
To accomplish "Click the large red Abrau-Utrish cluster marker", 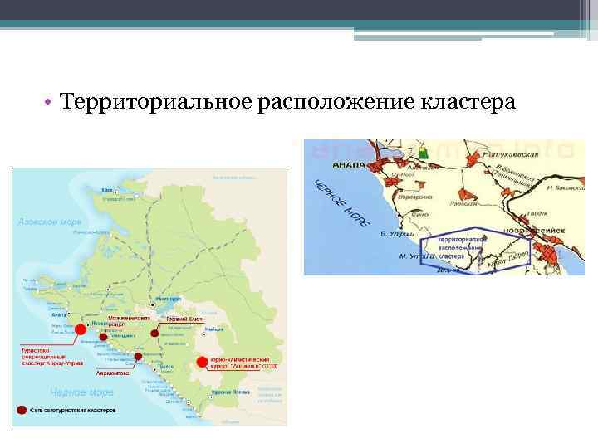I will [x=80, y=329].
